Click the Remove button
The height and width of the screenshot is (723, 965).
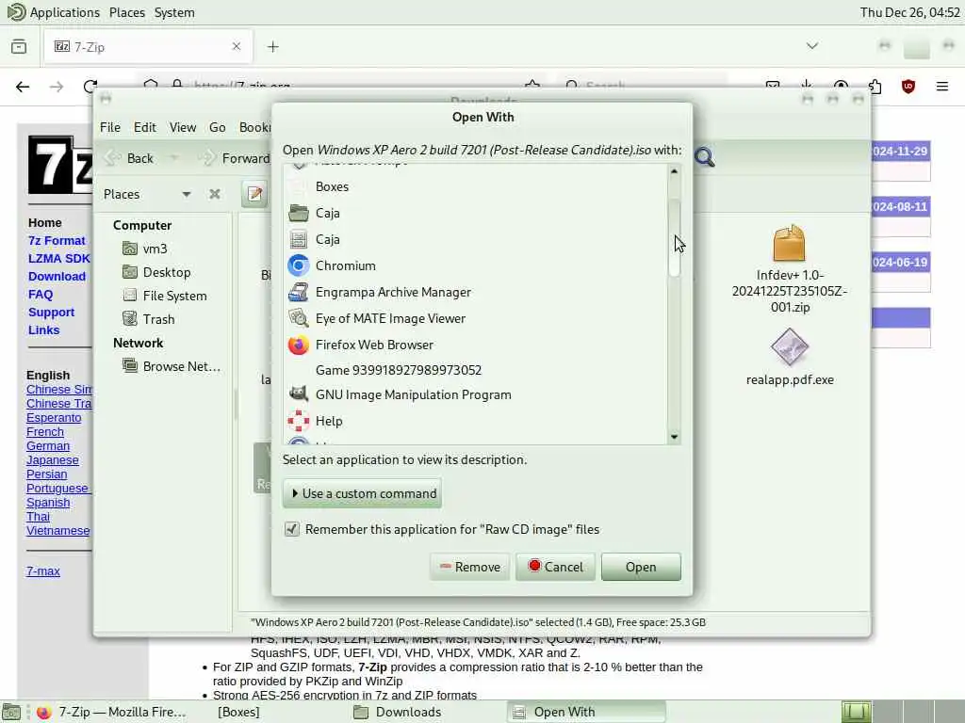[x=469, y=567]
